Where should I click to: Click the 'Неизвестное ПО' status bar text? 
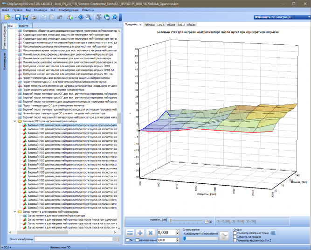pyautogui.click(x=60, y=247)
